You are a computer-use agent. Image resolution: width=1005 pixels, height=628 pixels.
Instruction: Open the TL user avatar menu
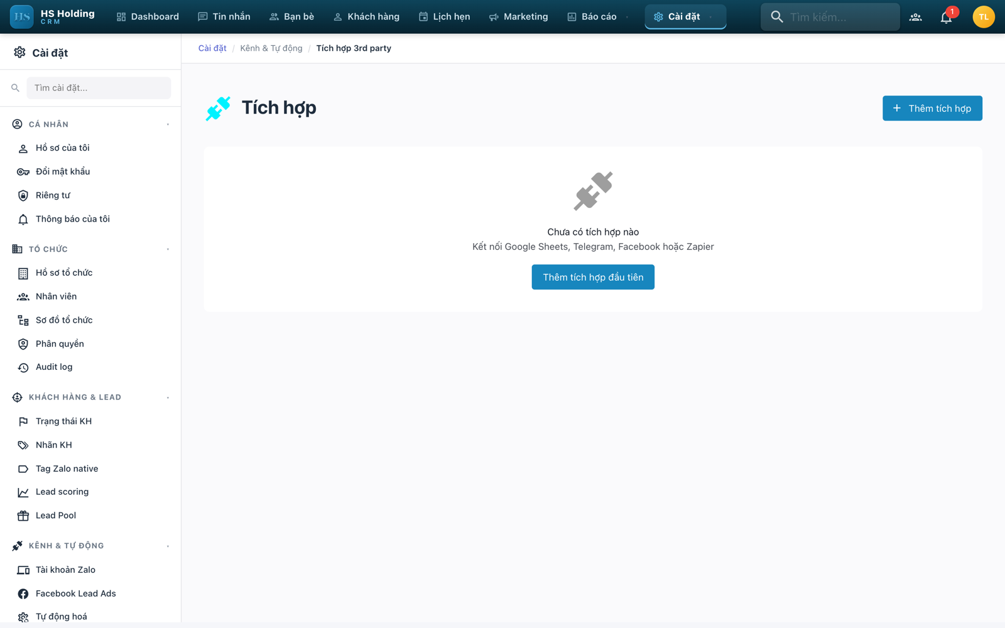(x=983, y=17)
